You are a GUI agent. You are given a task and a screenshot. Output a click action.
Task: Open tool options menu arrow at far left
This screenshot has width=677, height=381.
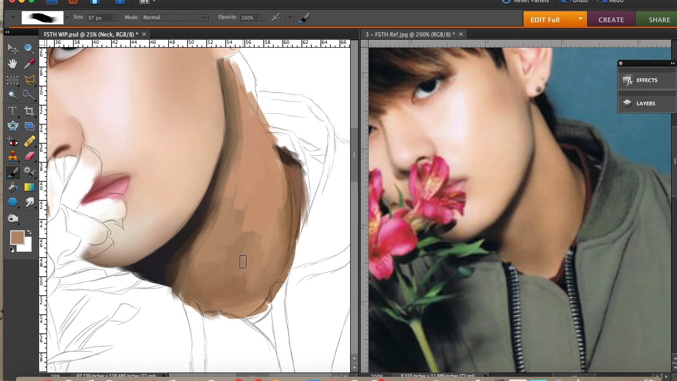(x=13, y=17)
